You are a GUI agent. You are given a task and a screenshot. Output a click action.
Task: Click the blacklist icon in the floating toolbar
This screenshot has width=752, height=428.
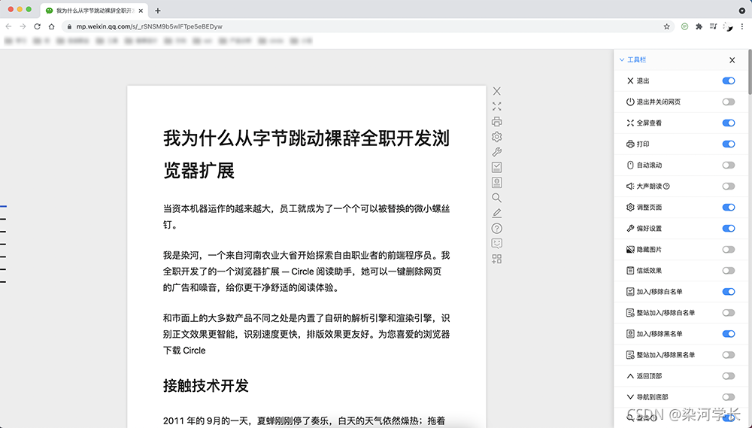tap(497, 183)
